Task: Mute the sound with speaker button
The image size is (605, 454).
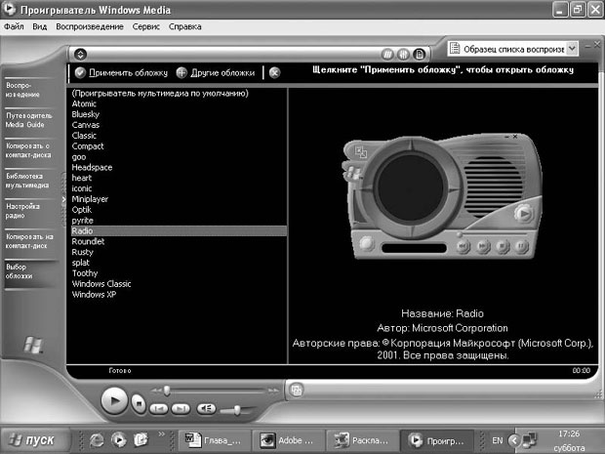Action: [x=206, y=407]
